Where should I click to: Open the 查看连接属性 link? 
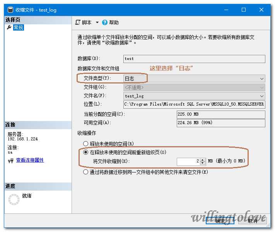pos(30,160)
